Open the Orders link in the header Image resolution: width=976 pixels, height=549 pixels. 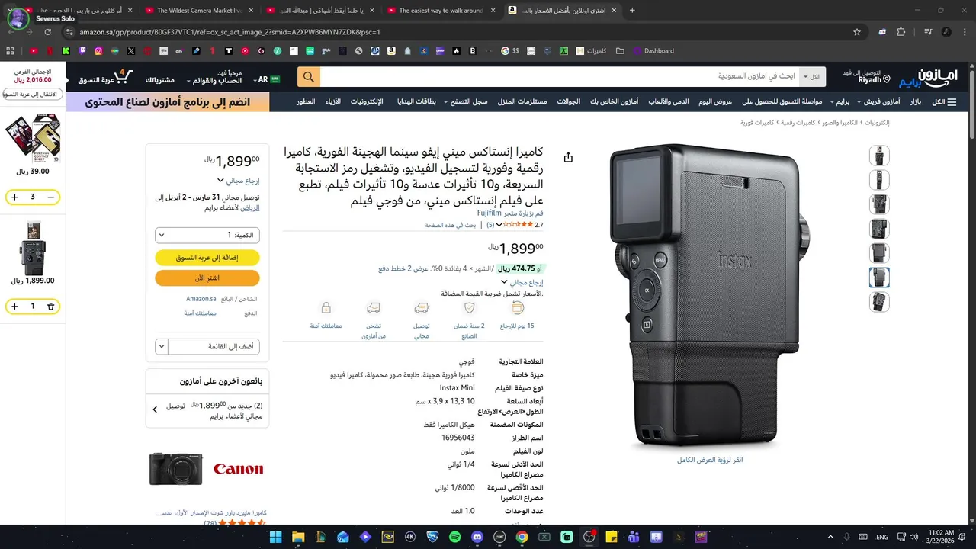(x=160, y=80)
